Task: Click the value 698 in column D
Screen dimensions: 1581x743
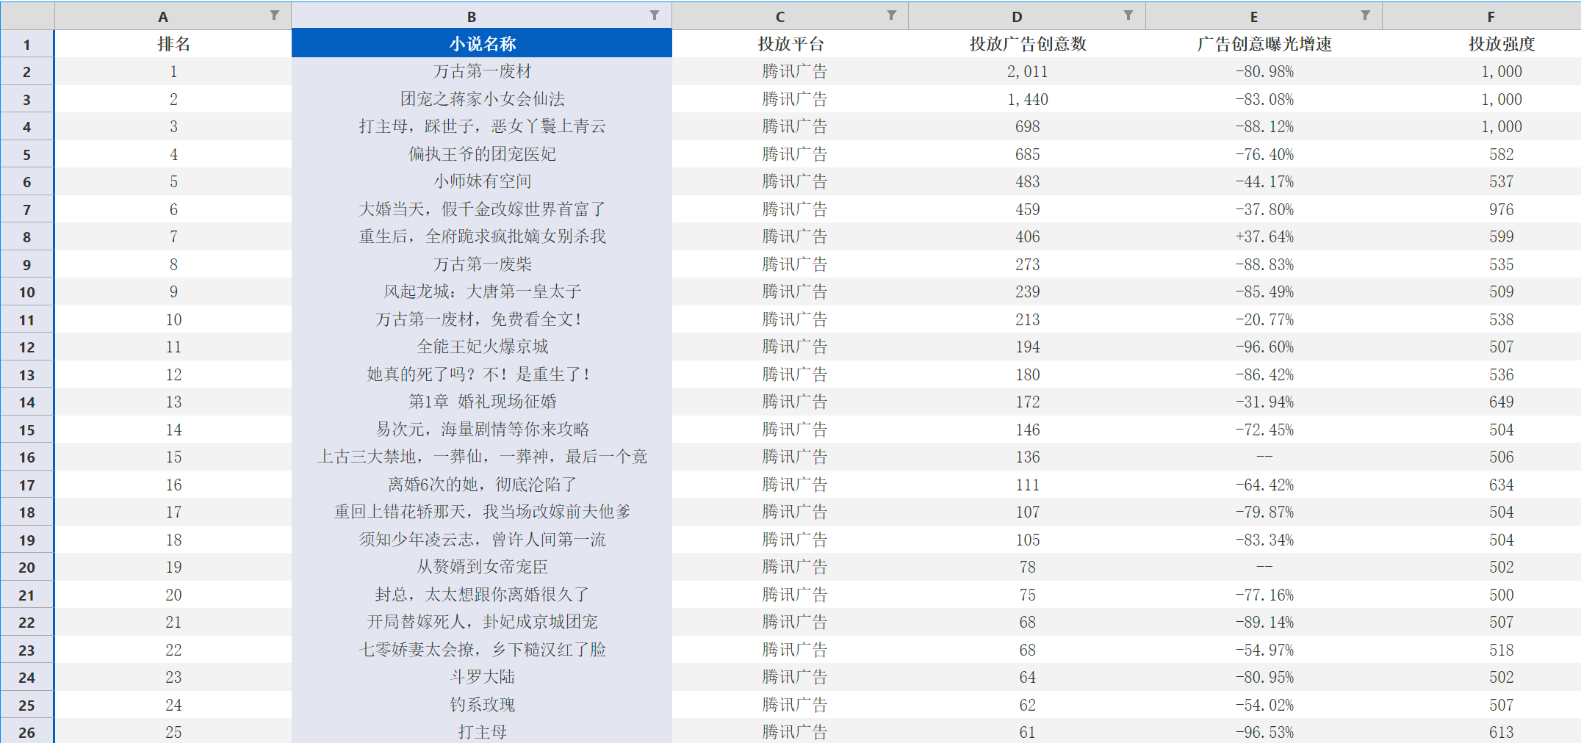Action: click(1027, 126)
